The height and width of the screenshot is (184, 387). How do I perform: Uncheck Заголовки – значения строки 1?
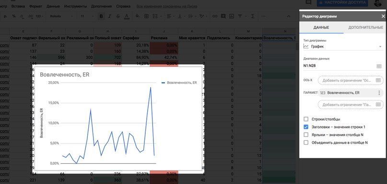306,127
